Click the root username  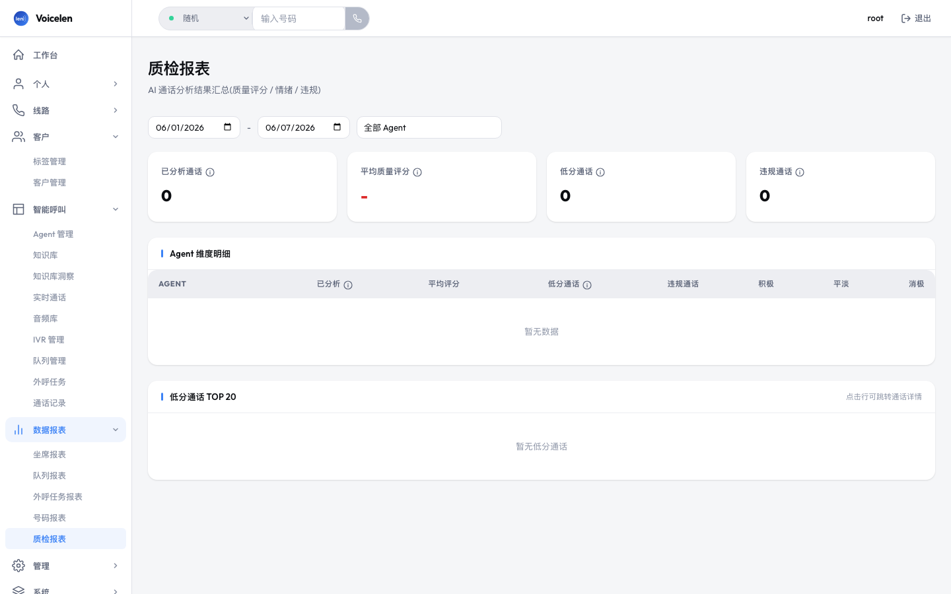pyautogui.click(x=875, y=18)
